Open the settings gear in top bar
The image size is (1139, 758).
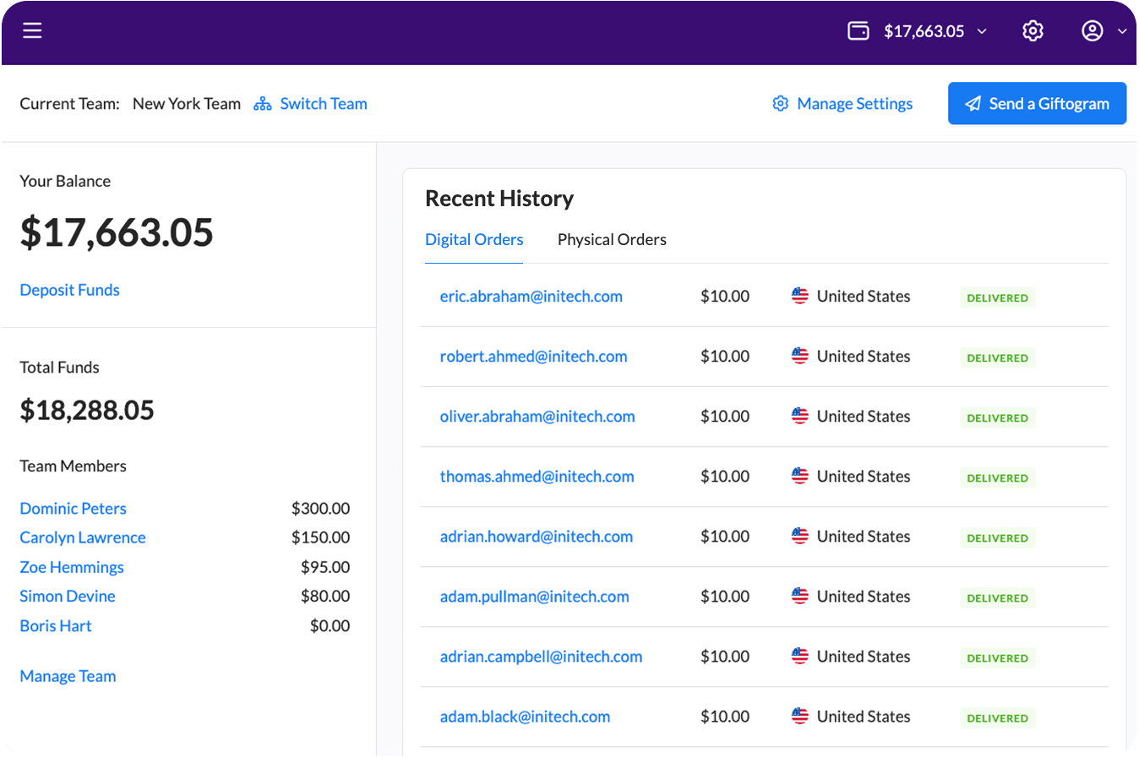tap(1033, 31)
